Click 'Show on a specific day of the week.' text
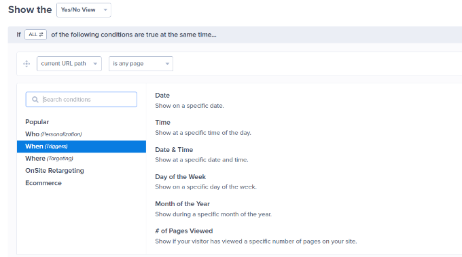This screenshot has width=462, height=257. (x=206, y=186)
